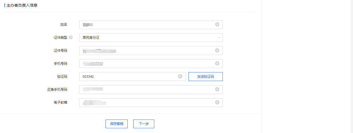
Task: Clear the 验证码 field with its X icon
Action: [x=180, y=76]
